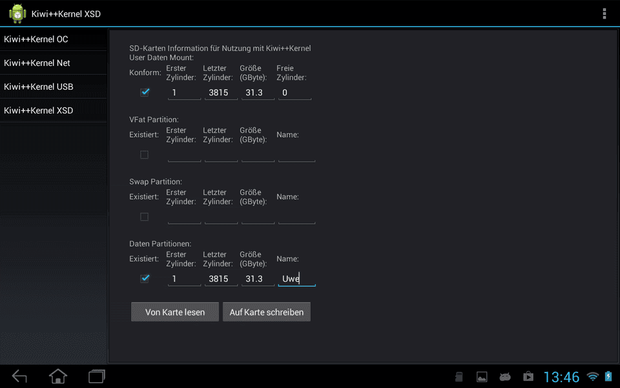Click the "Swap Partition:" label
This screenshot has width=620, height=388.
coord(156,182)
